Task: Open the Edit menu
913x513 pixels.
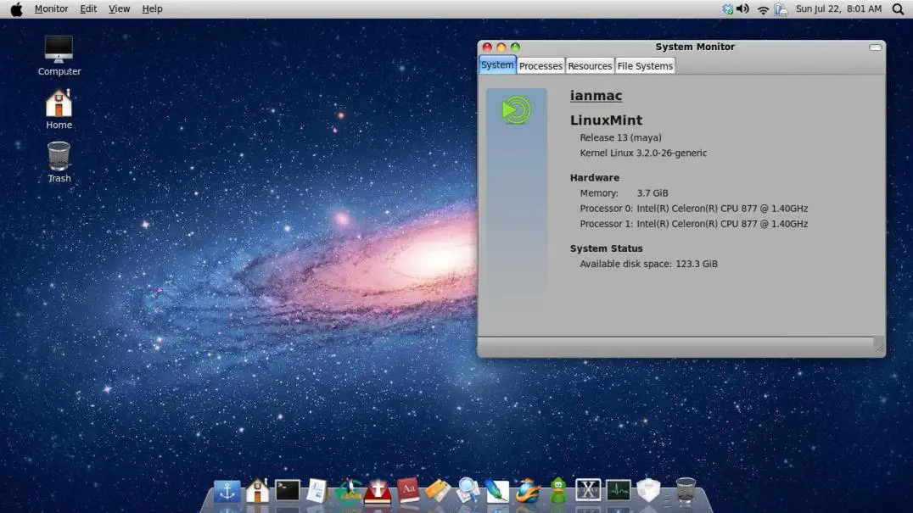Action: coord(88,9)
